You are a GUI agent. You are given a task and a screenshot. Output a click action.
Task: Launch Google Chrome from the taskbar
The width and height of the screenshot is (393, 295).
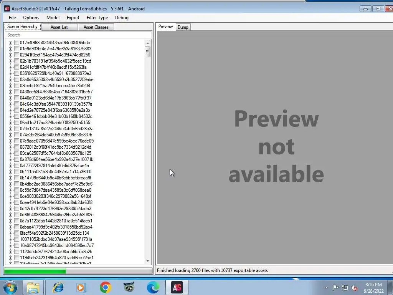pos(105,287)
